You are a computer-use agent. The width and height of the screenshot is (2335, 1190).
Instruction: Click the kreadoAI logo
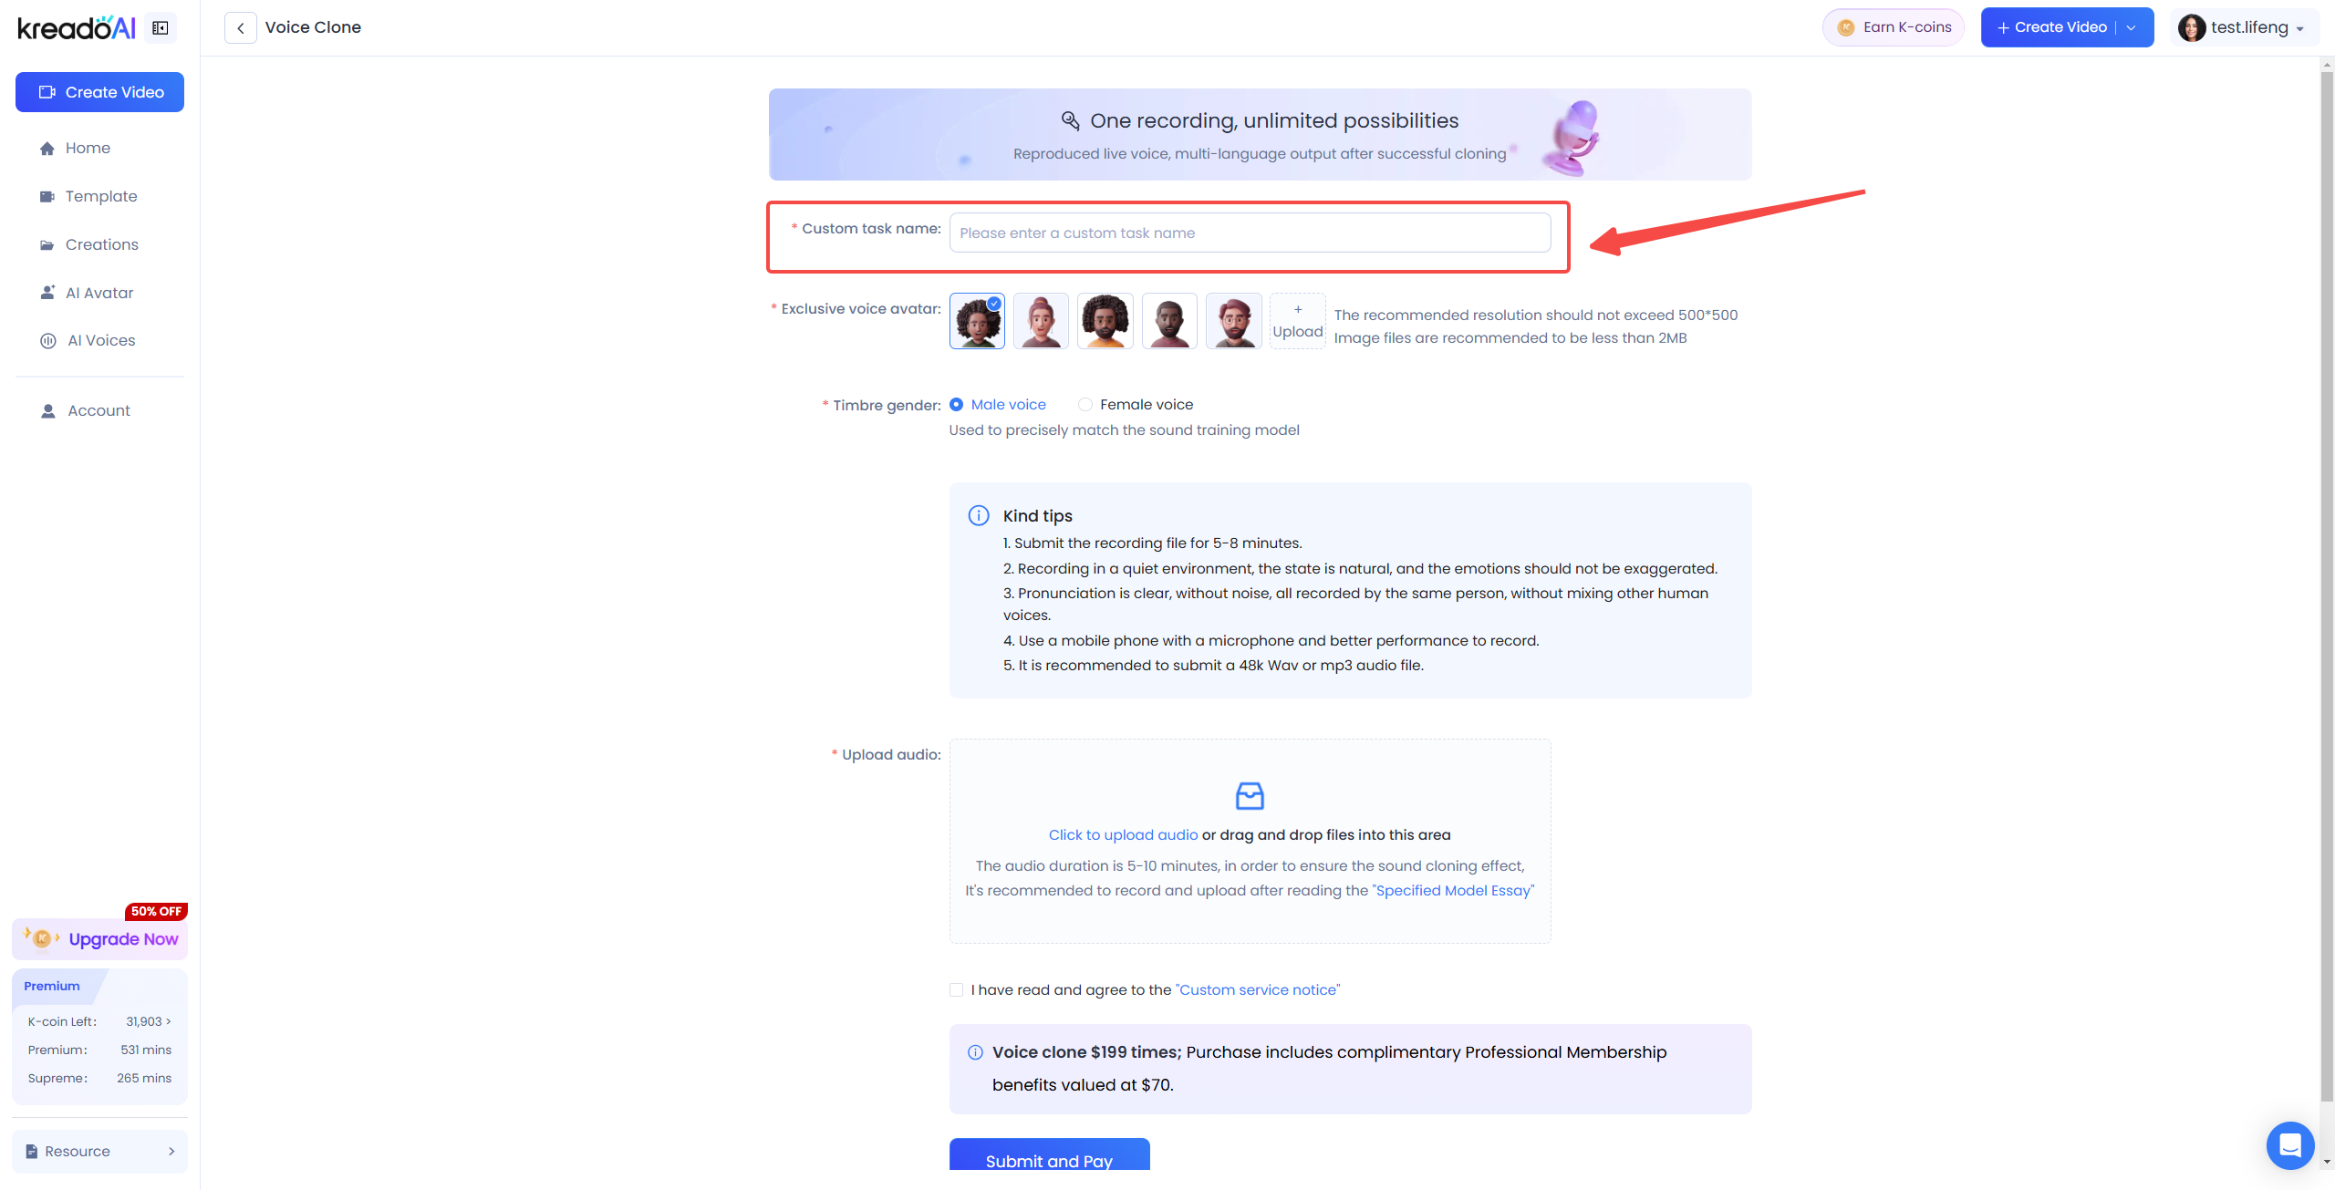[77, 28]
